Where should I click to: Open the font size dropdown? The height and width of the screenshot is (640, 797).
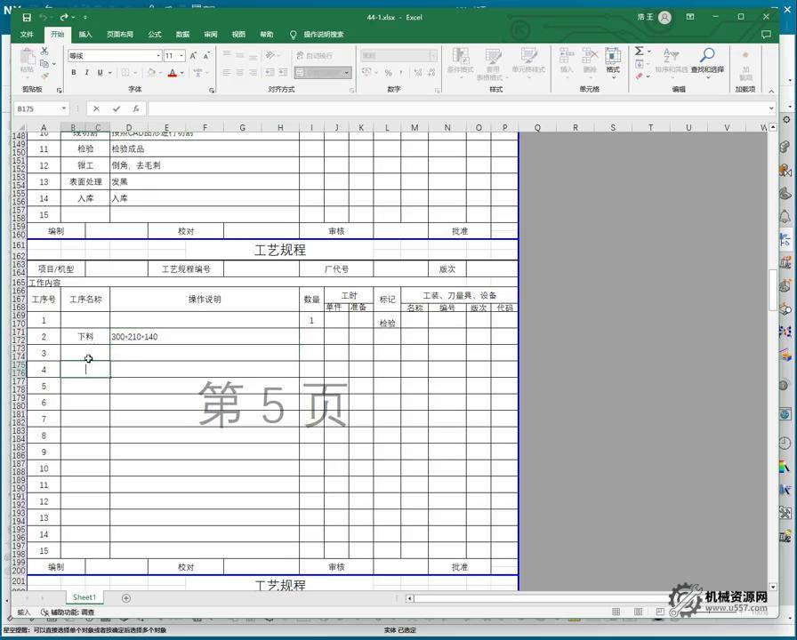(181, 55)
